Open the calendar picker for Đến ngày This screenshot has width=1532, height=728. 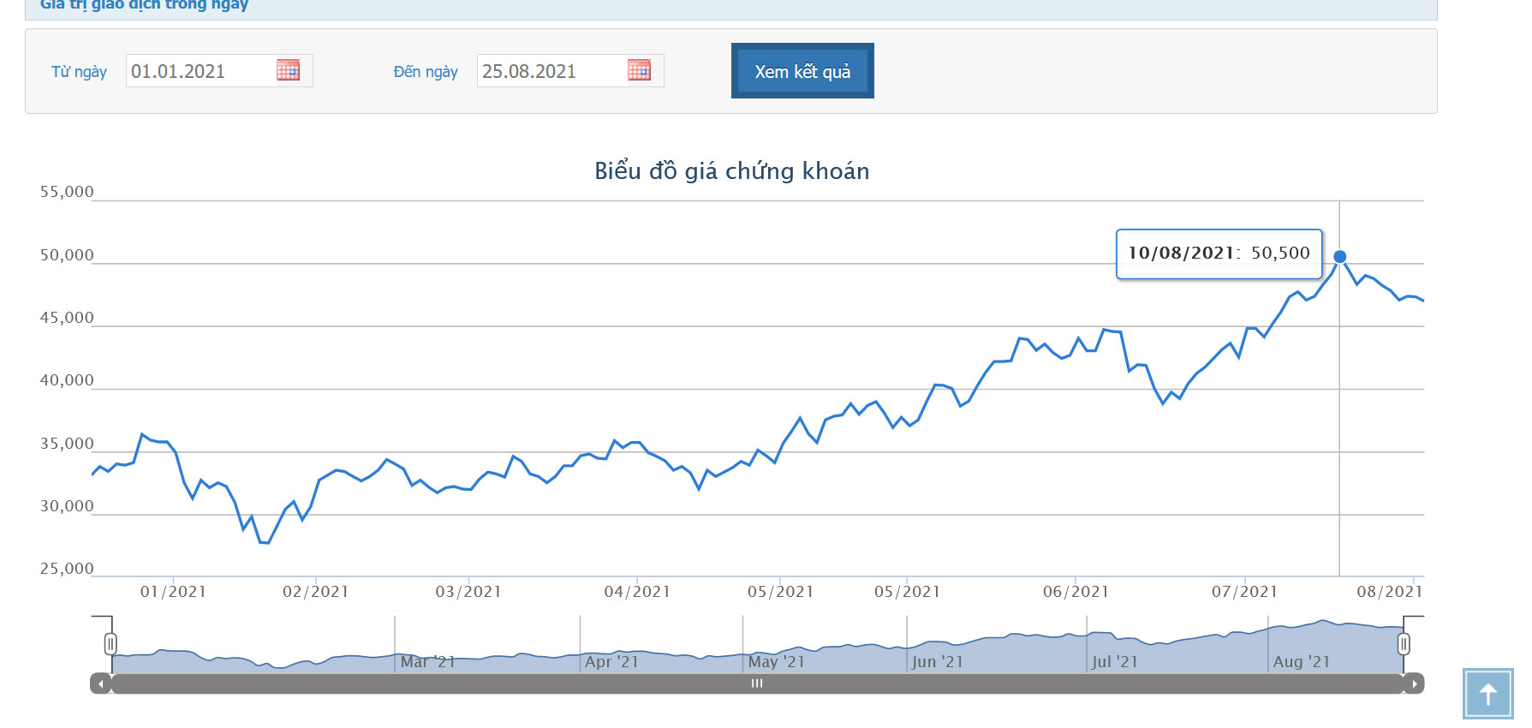coord(639,70)
